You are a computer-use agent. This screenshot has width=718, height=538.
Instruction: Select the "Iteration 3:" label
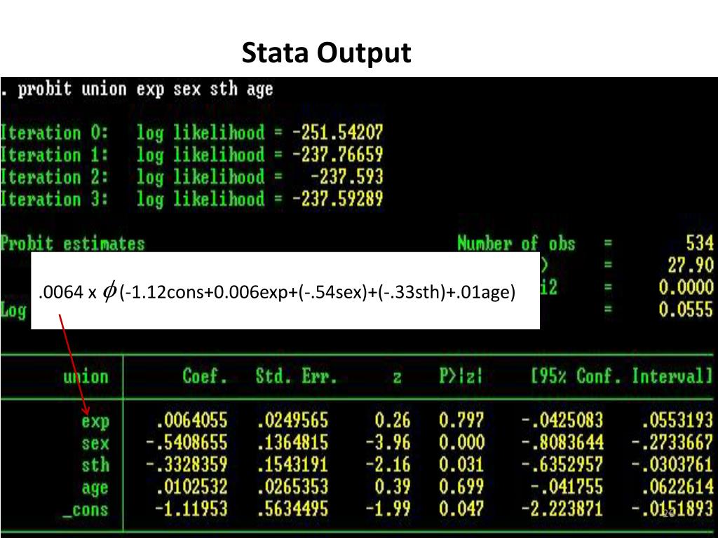pyautogui.click(x=55, y=198)
